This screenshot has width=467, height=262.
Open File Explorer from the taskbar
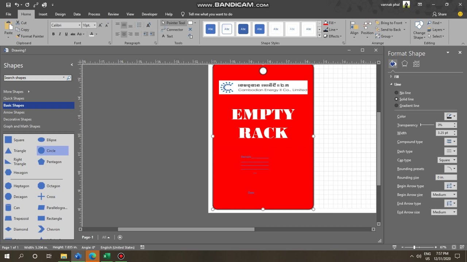64,256
